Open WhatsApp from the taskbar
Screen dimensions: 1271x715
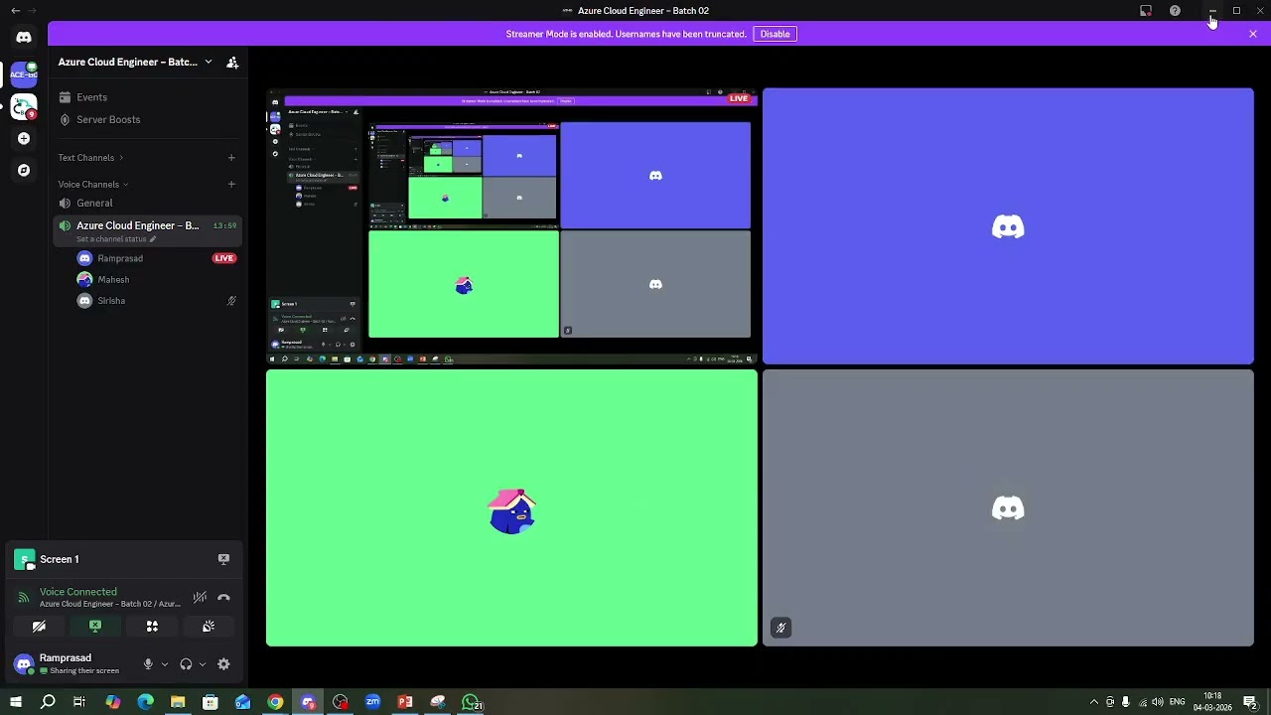(471, 702)
